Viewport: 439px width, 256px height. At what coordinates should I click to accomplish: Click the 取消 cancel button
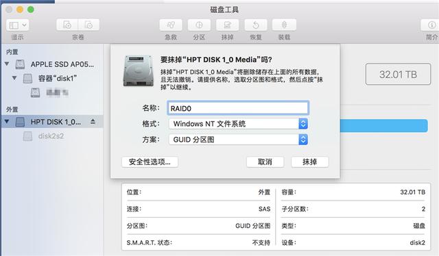click(265, 162)
